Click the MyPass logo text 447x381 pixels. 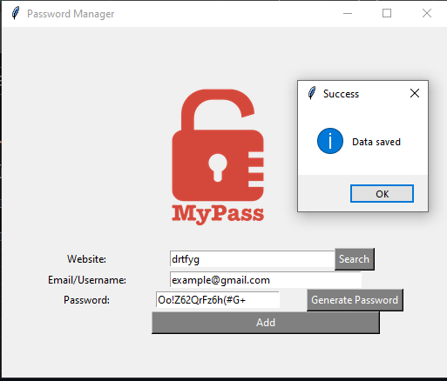(218, 214)
